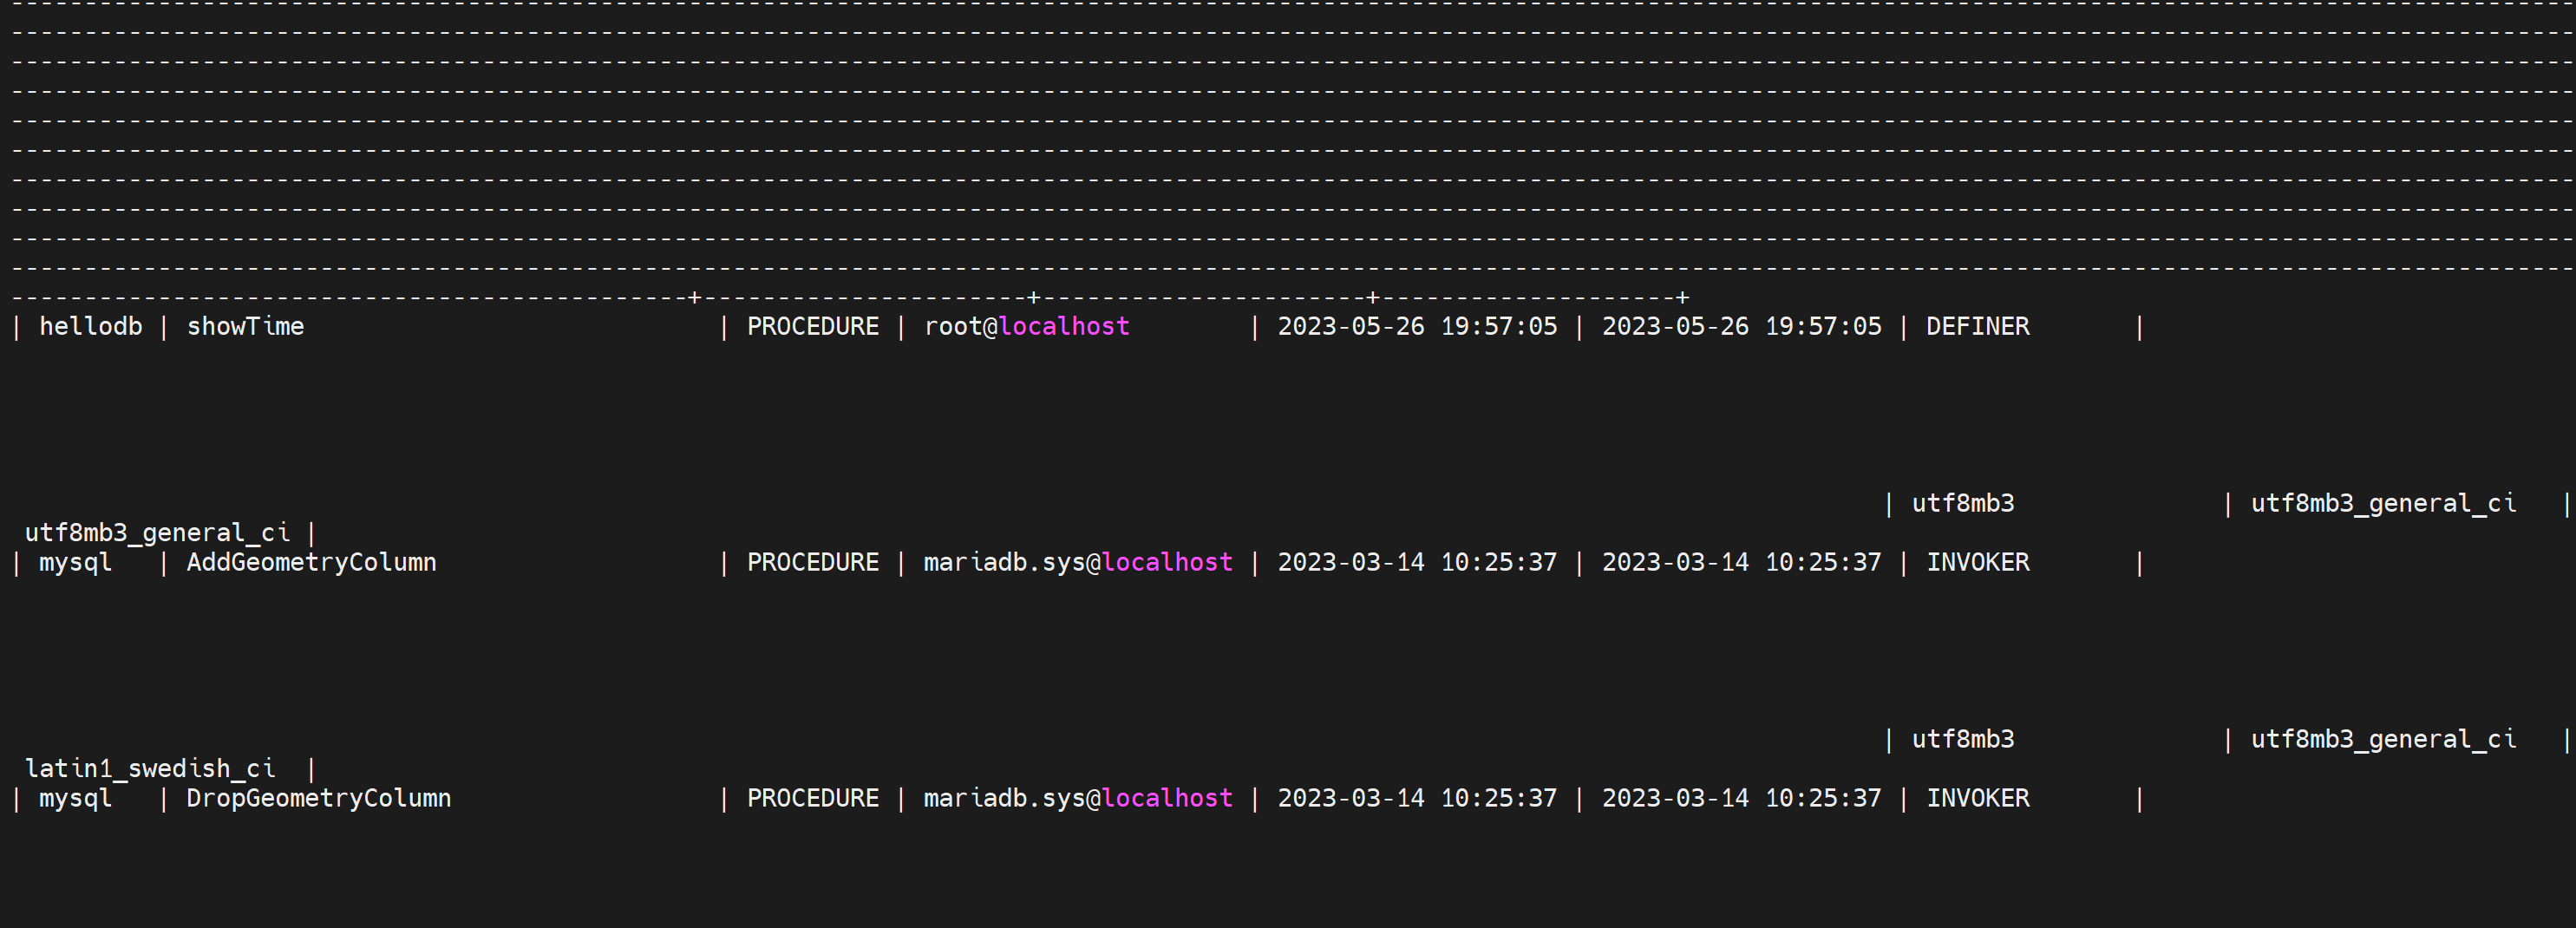Click mysql database in the AddGeometryColumn row
Image resolution: width=2576 pixels, height=928 pixels.
click(x=75, y=563)
